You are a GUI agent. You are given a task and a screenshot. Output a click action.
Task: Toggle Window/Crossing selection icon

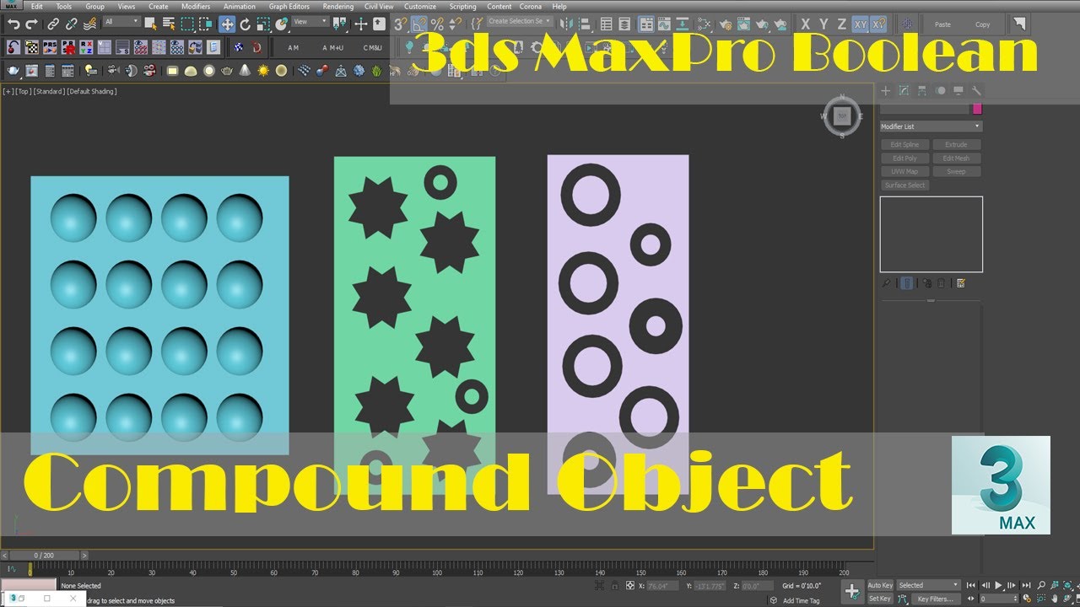click(x=206, y=24)
